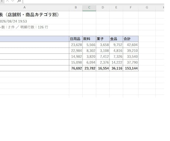Click the cell with value 3,108
This screenshot has width=170, height=141.
pyautogui.click(x=103, y=51)
